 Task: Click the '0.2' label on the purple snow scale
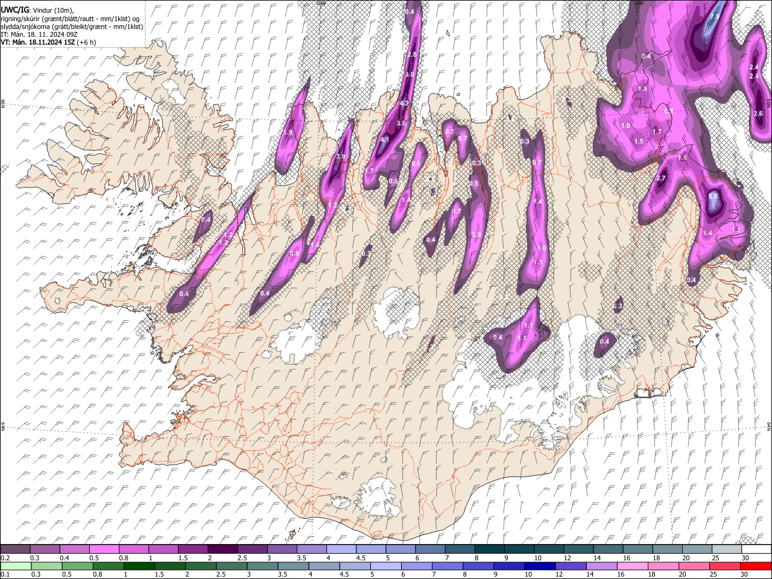pos(5,557)
